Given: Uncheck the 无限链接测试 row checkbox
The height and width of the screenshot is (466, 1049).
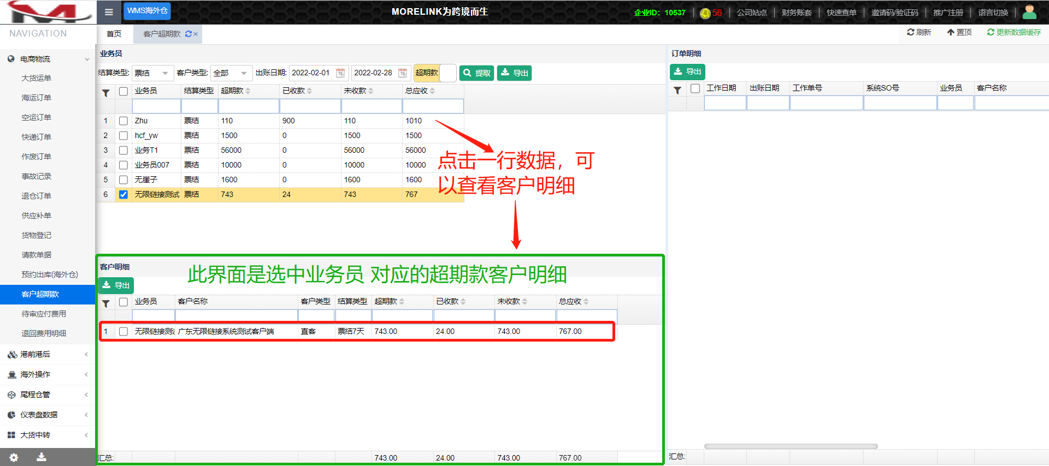Looking at the screenshot, I should [123, 195].
